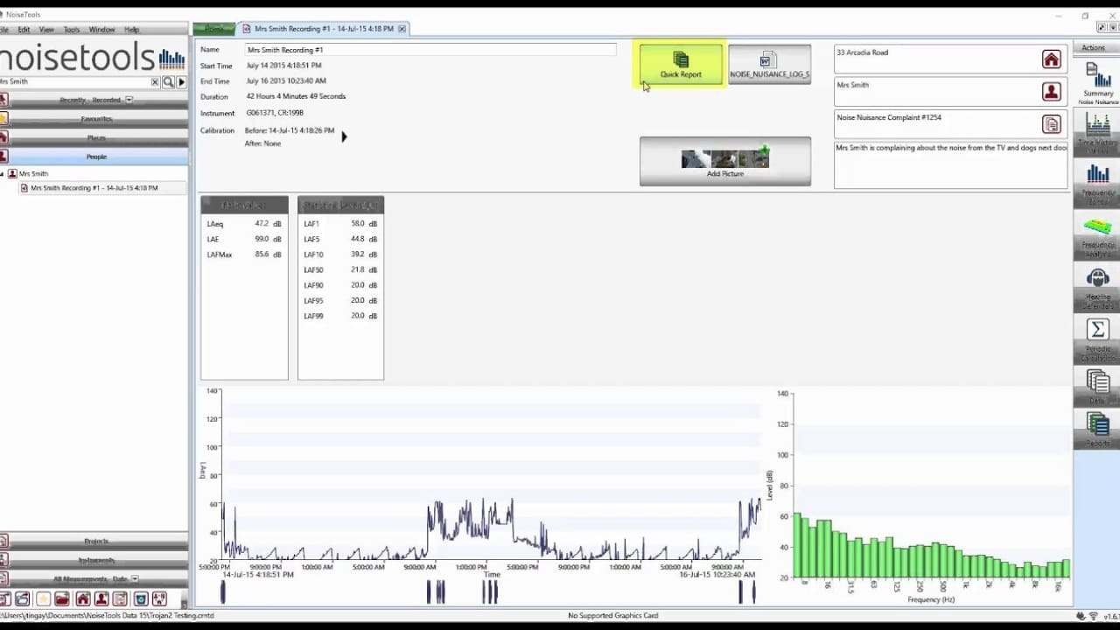The height and width of the screenshot is (630, 1120).
Task: Click the add place house icon in bottom toolbar
Action: click(x=82, y=599)
